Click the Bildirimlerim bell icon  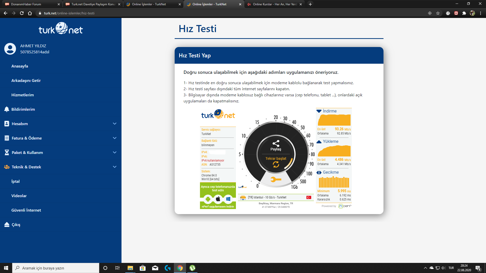pos(7,109)
